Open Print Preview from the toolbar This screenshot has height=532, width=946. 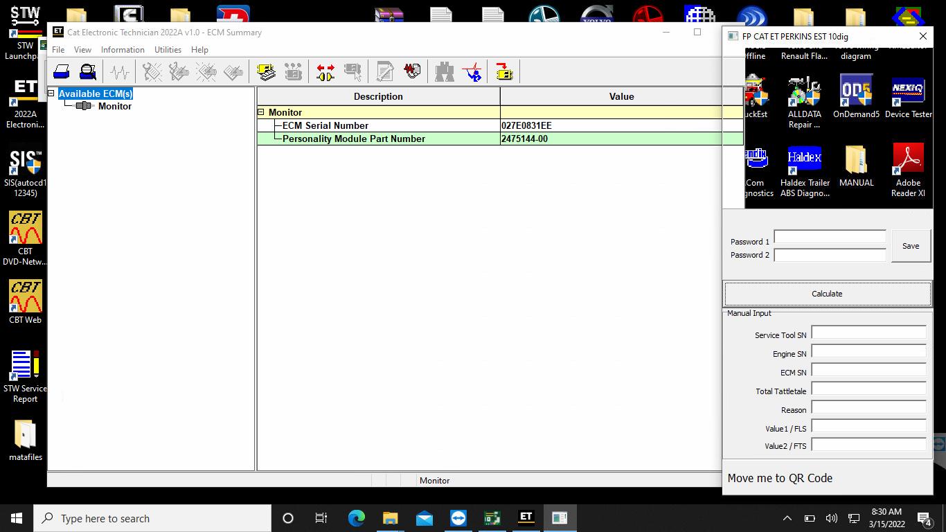coord(88,71)
